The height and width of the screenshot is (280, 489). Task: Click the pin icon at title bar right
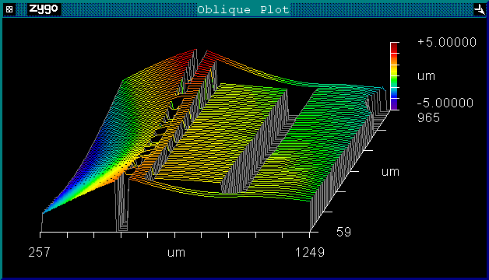(480, 9)
